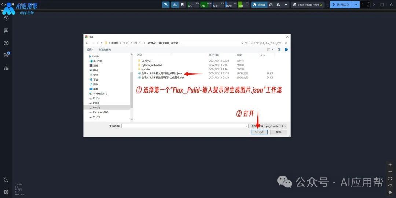
Task: Change view layout icon in dialog
Action: tap(268, 49)
